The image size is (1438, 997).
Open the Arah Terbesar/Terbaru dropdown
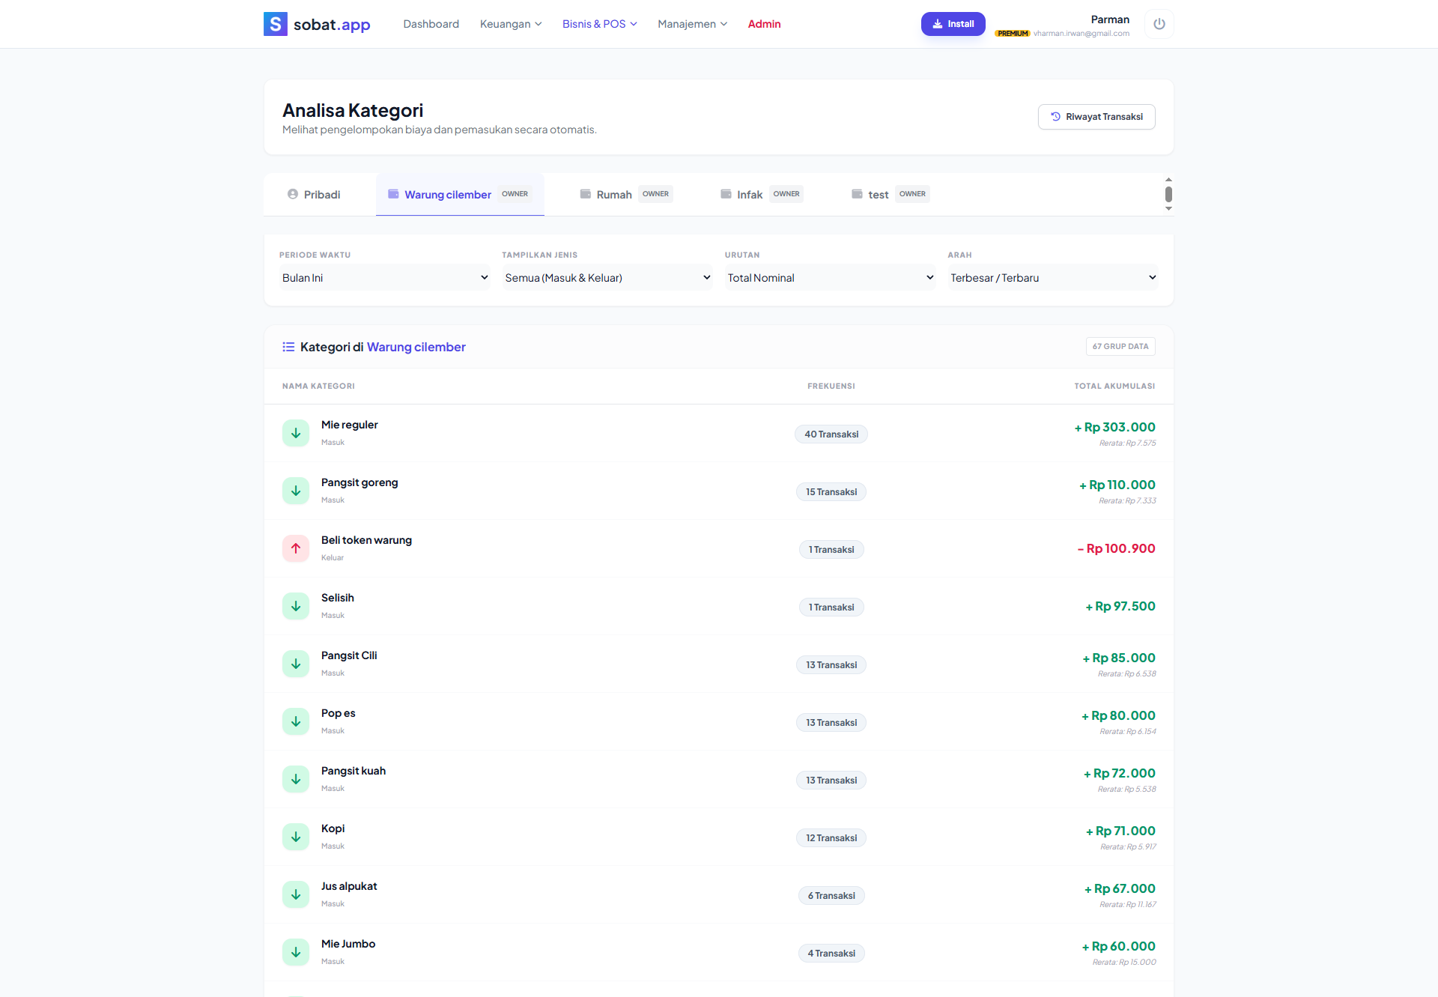pos(1052,278)
